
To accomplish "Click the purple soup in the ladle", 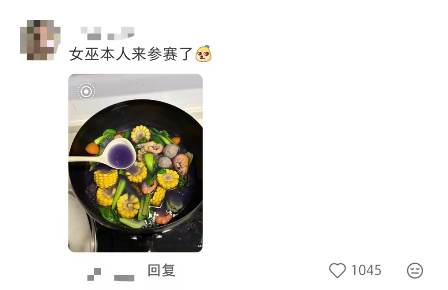I will tap(121, 155).
